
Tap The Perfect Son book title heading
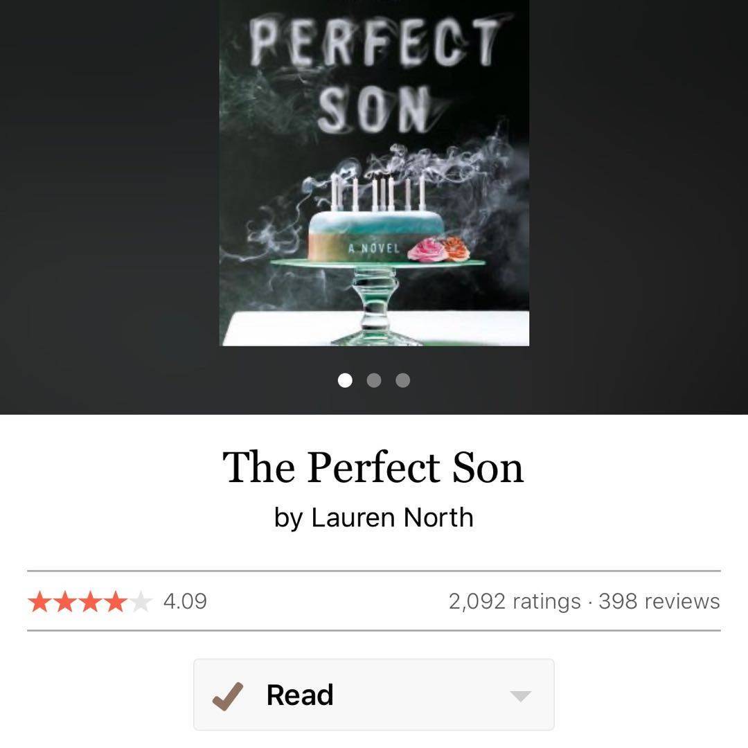pos(373,467)
